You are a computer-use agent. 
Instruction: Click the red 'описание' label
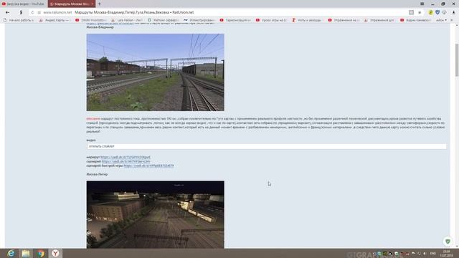point(93,119)
